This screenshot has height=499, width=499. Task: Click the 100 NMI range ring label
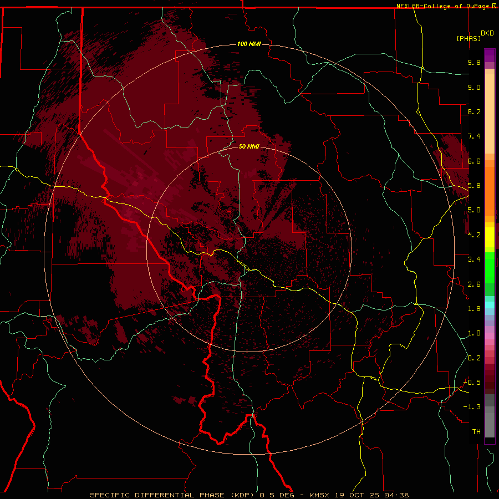[x=249, y=44]
